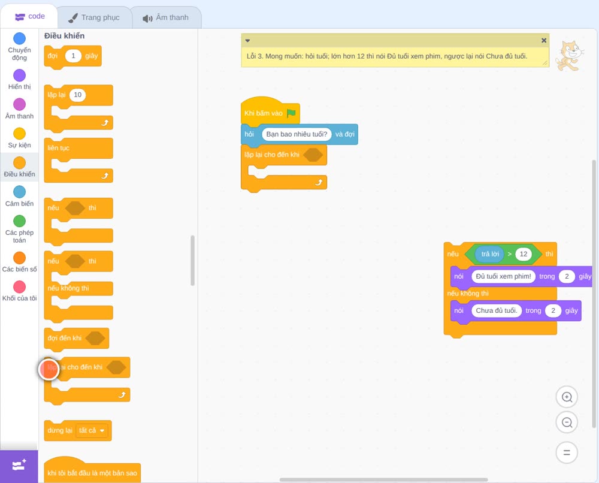The image size is (599, 483).
Task: Open the 'tất cả' dropdown in dừng lại block
Action: pyautogui.click(x=92, y=430)
